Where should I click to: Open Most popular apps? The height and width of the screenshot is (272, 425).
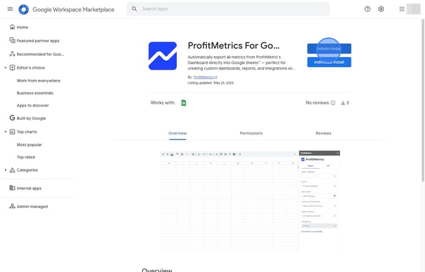(29, 145)
